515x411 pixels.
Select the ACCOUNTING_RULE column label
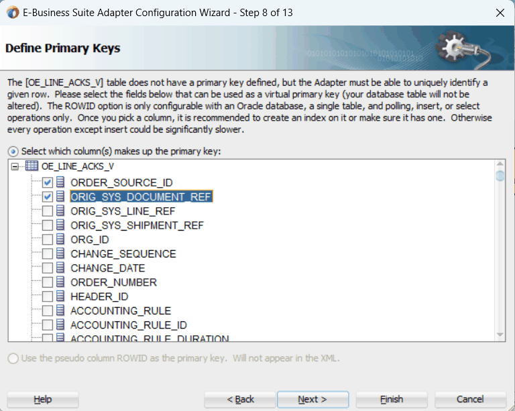(x=121, y=311)
